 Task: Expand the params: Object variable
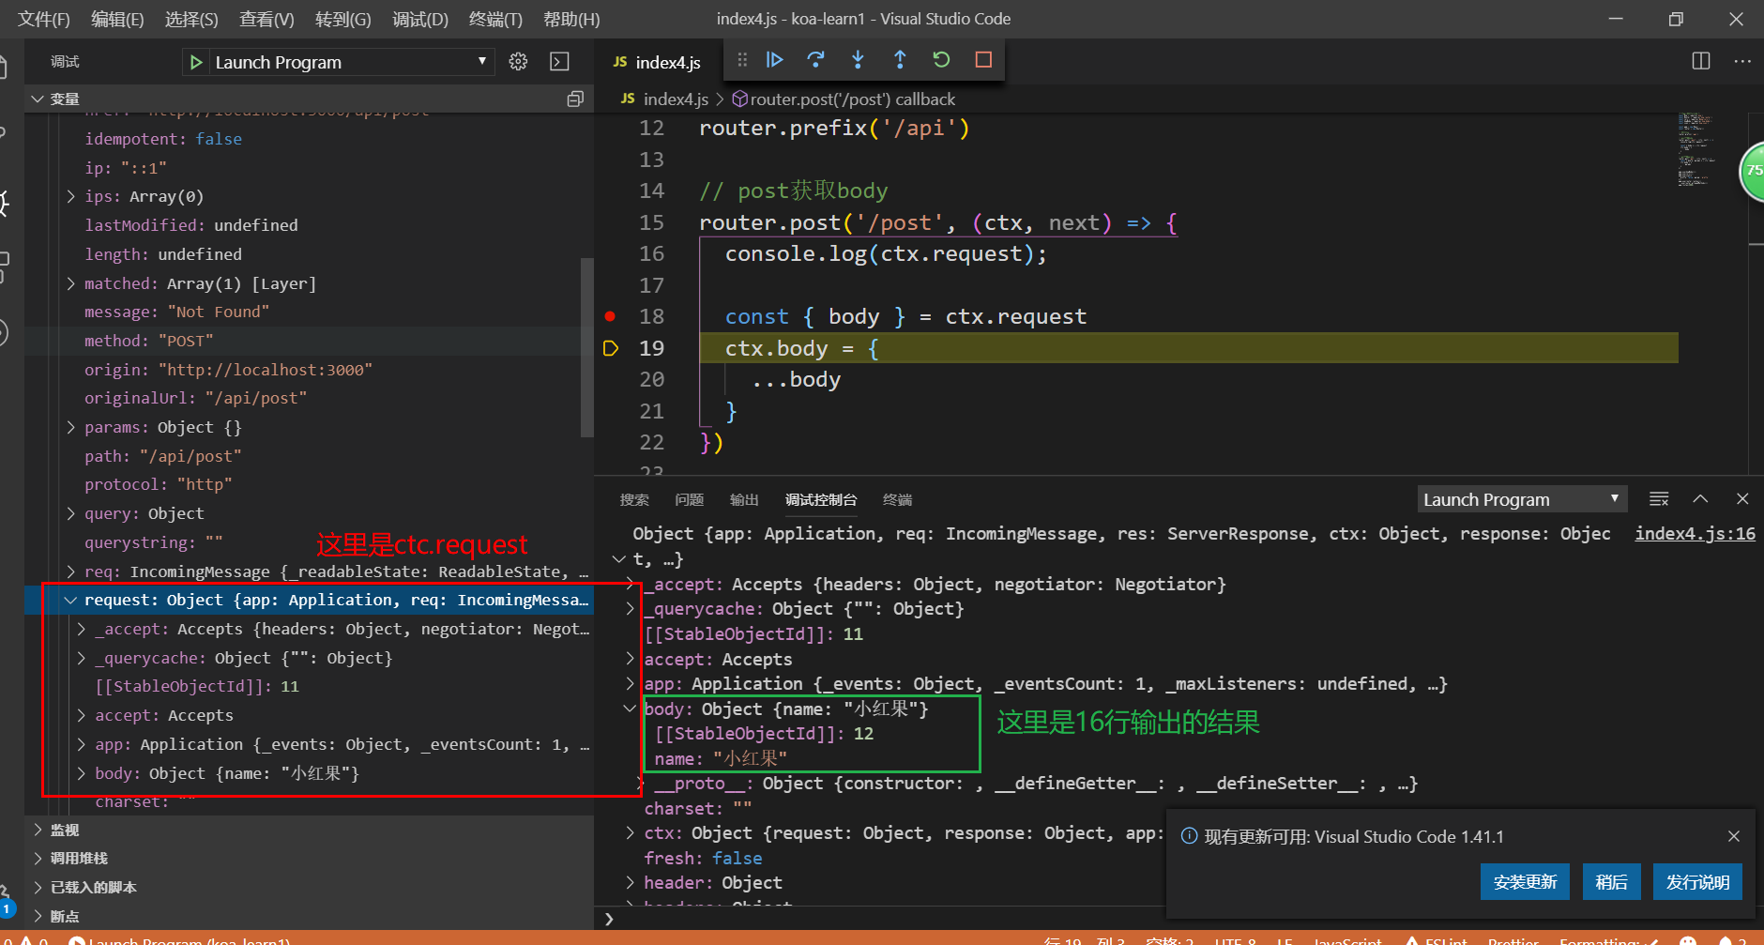[x=71, y=427]
